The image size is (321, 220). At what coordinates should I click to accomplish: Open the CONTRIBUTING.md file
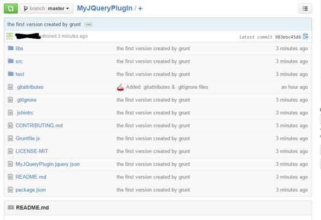click(39, 126)
